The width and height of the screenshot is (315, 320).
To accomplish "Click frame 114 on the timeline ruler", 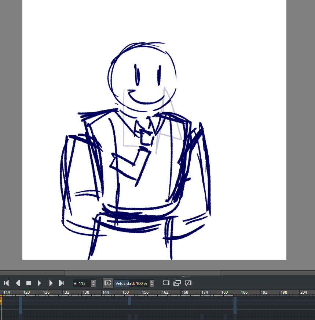I will pos(7,292).
